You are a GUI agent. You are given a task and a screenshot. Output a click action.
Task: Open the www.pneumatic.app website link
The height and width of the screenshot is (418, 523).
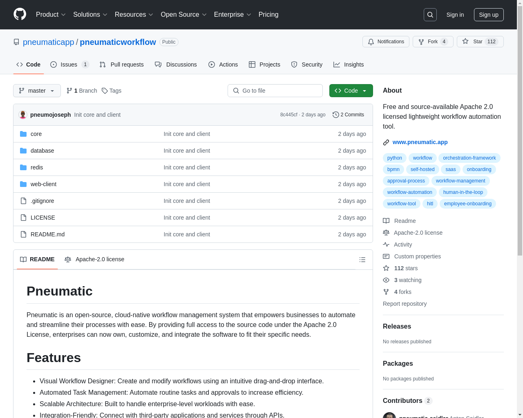tap(420, 142)
